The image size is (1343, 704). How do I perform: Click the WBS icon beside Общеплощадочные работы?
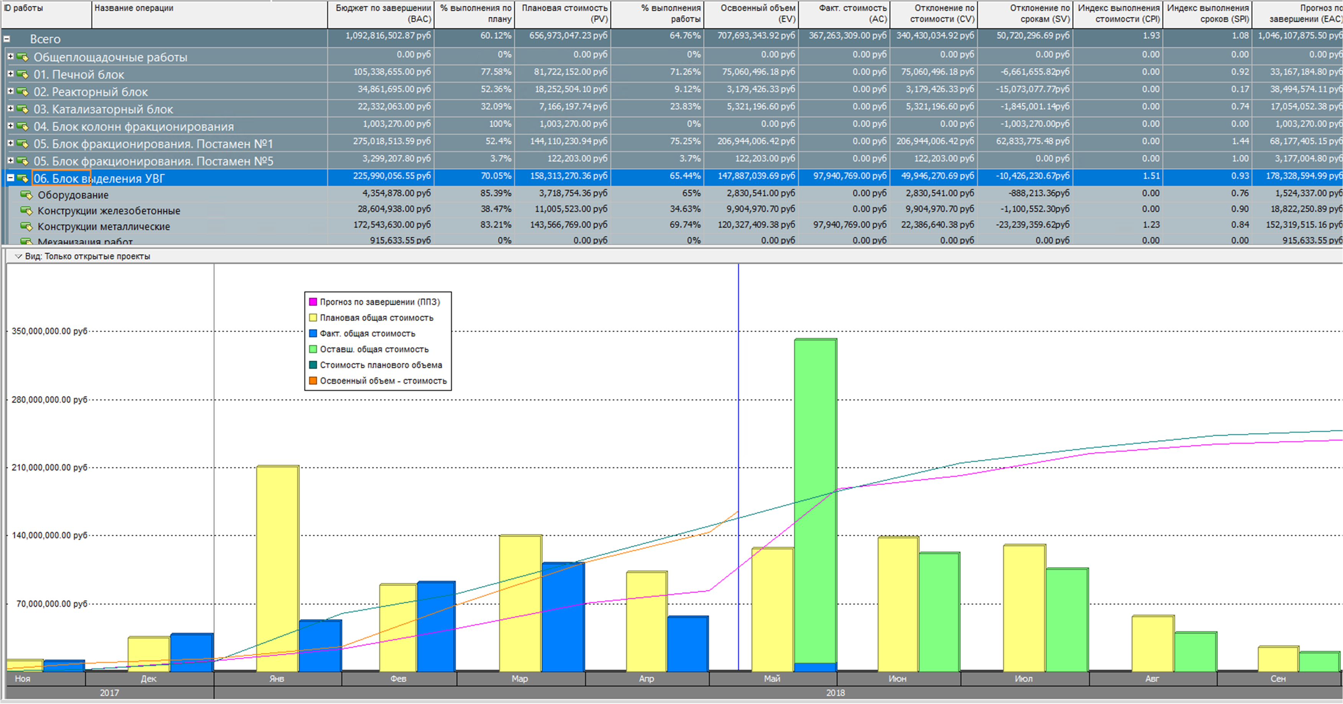(x=23, y=57)
